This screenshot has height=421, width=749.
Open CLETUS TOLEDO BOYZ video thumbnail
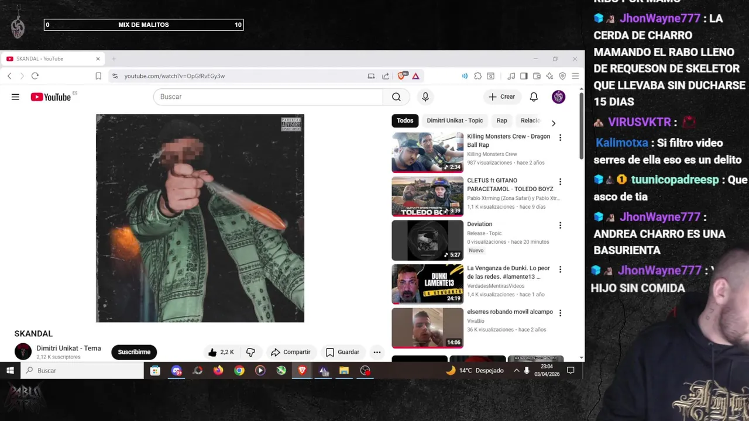[427, 196]
